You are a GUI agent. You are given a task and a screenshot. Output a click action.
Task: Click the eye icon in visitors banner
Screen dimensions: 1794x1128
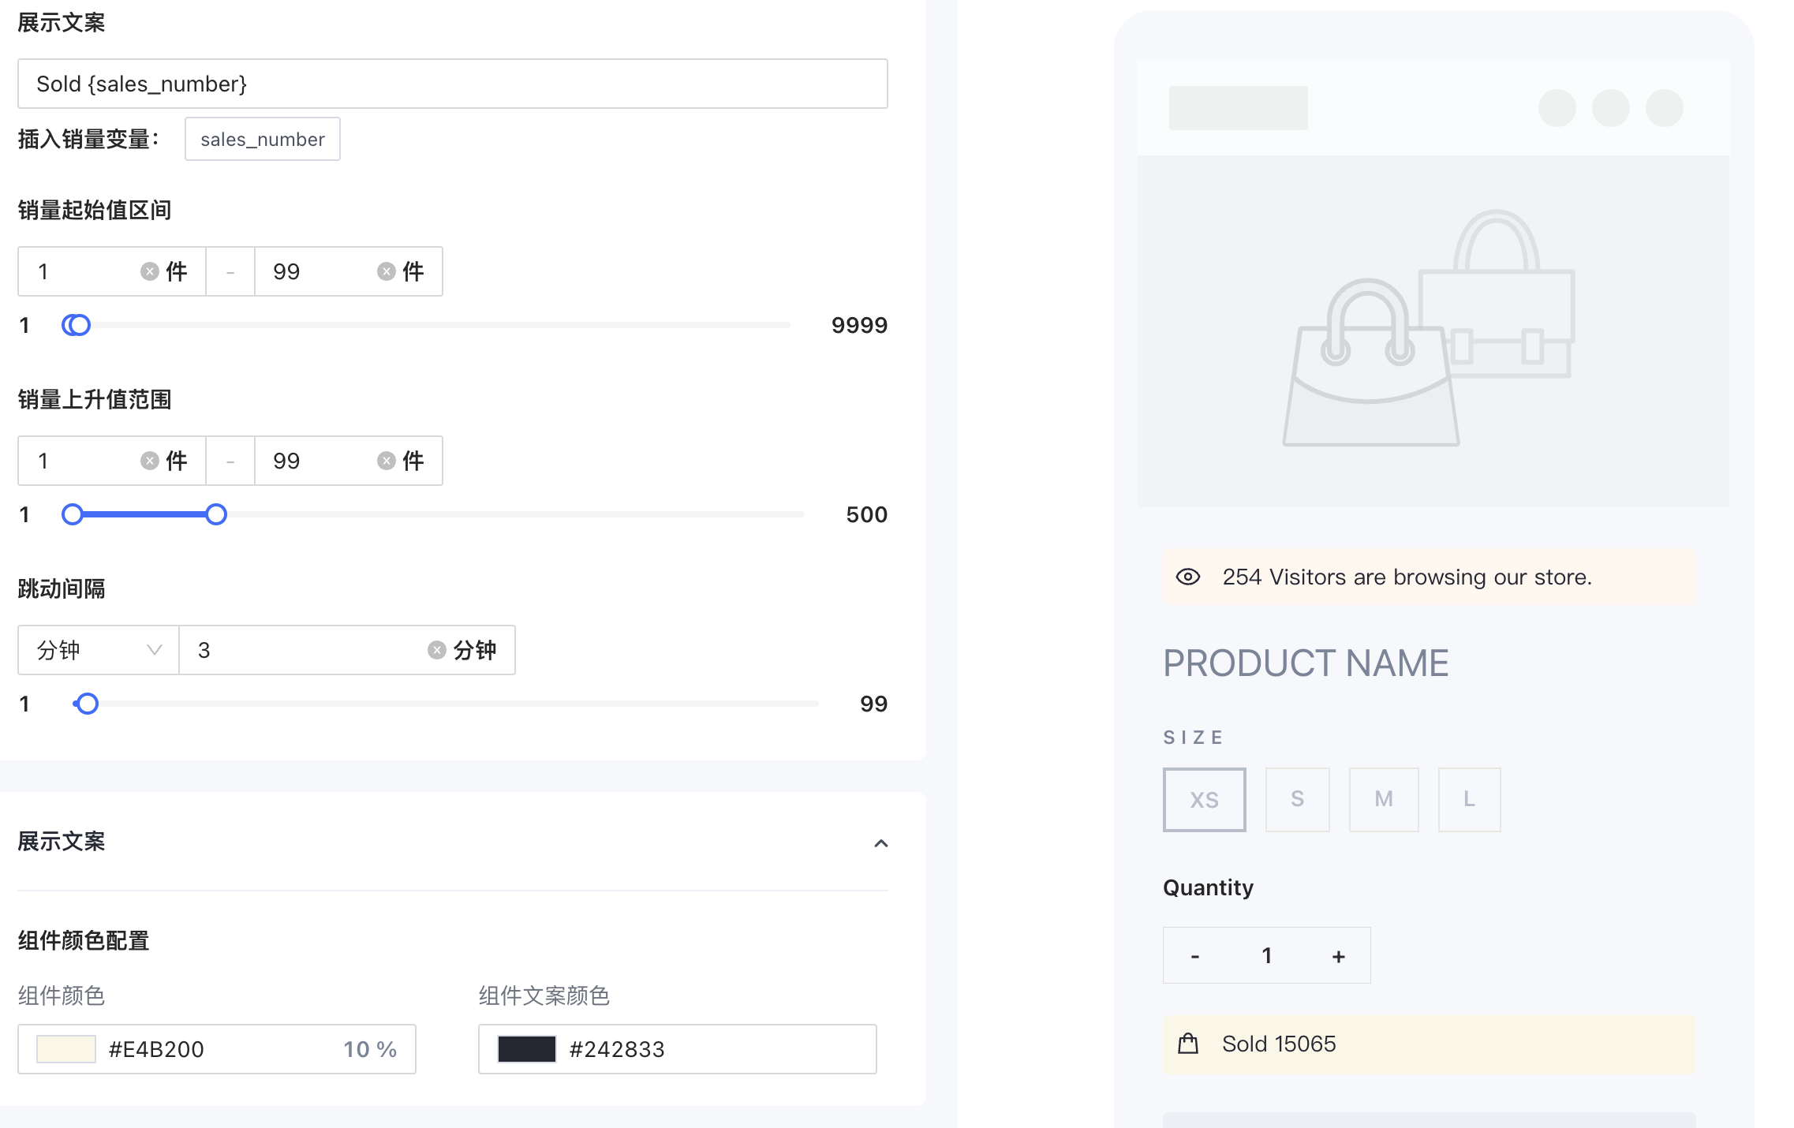click(x=1188, y=577)
